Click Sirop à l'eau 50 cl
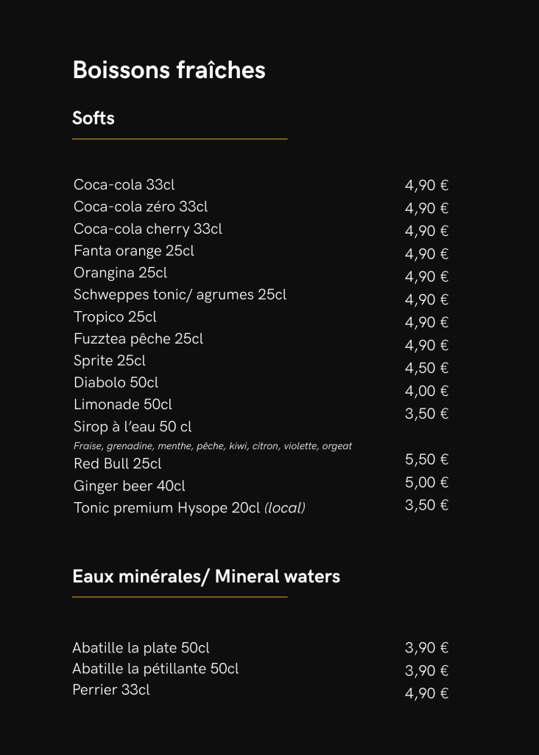The width and height of the screenshot is (539, 755). 133,427
